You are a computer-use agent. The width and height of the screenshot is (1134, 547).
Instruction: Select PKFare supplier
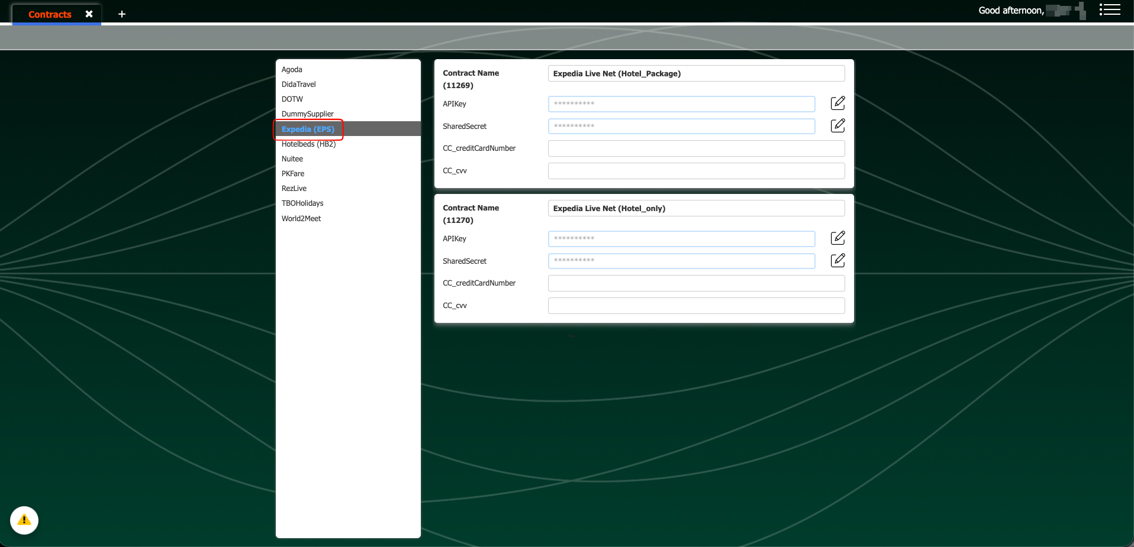pos(348,173)
